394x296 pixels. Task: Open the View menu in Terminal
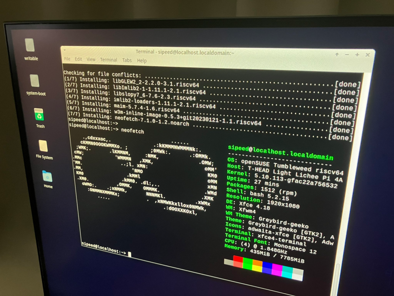click(91, 59)
